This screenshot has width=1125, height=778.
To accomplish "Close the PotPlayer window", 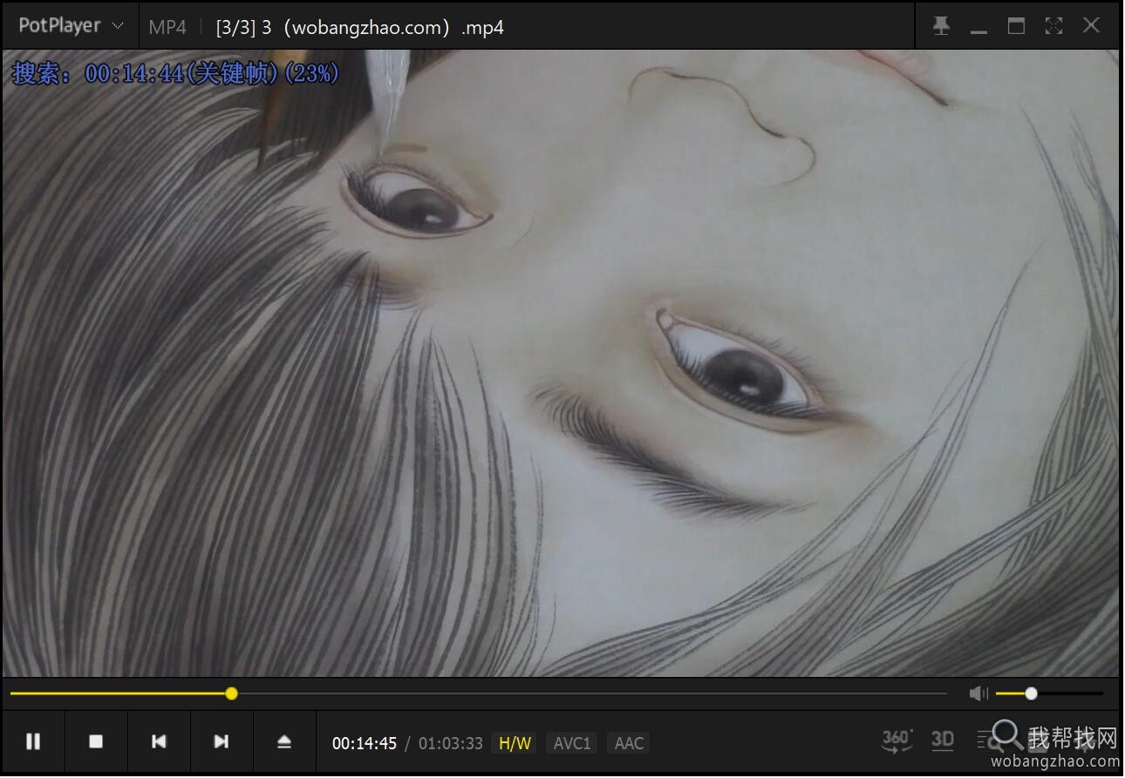I will [x=1091, y=26].
